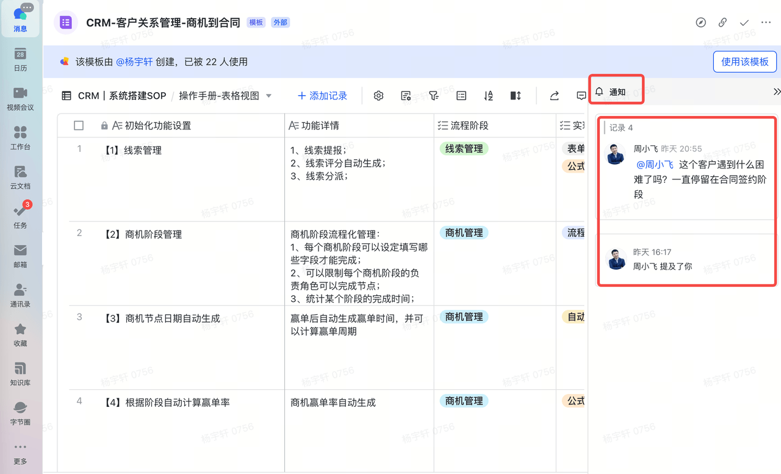Image resolution: width=781 pixels, height=474 pixels.
Task: Click the row height icon
Action: [x=516, y=96]
